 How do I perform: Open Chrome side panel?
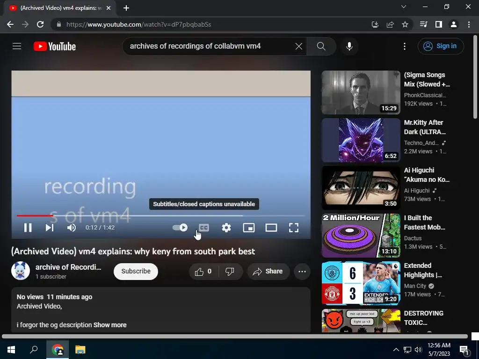pyautogui.click(x=439, y=24)
